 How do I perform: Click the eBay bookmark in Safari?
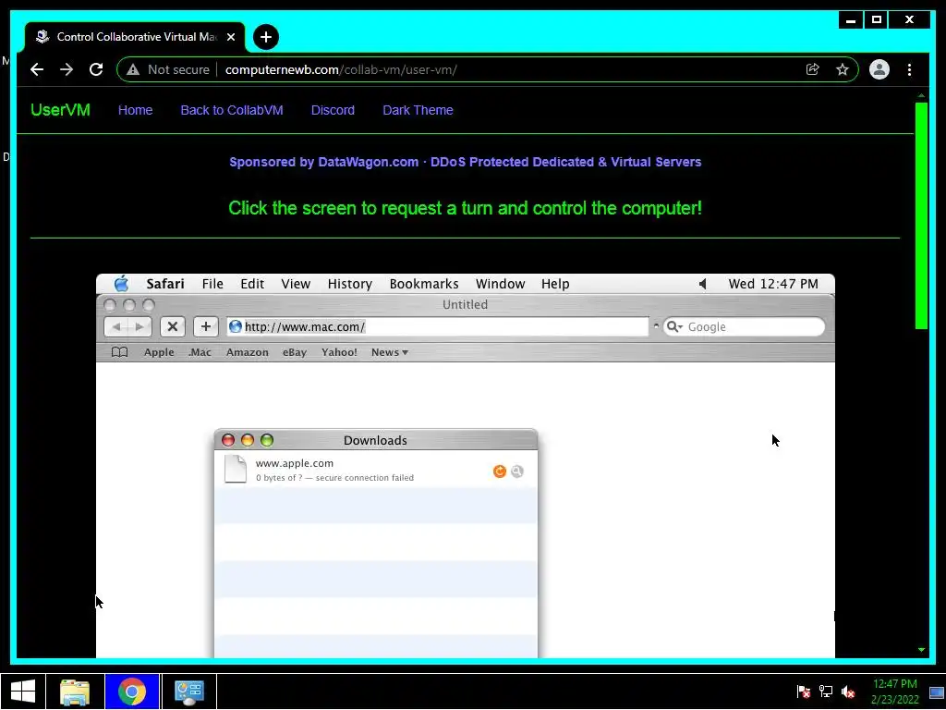pos(295,352)
